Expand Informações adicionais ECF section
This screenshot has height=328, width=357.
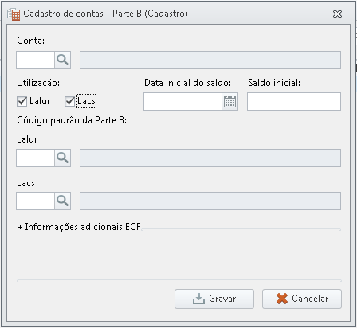click(x=79, y=227)
